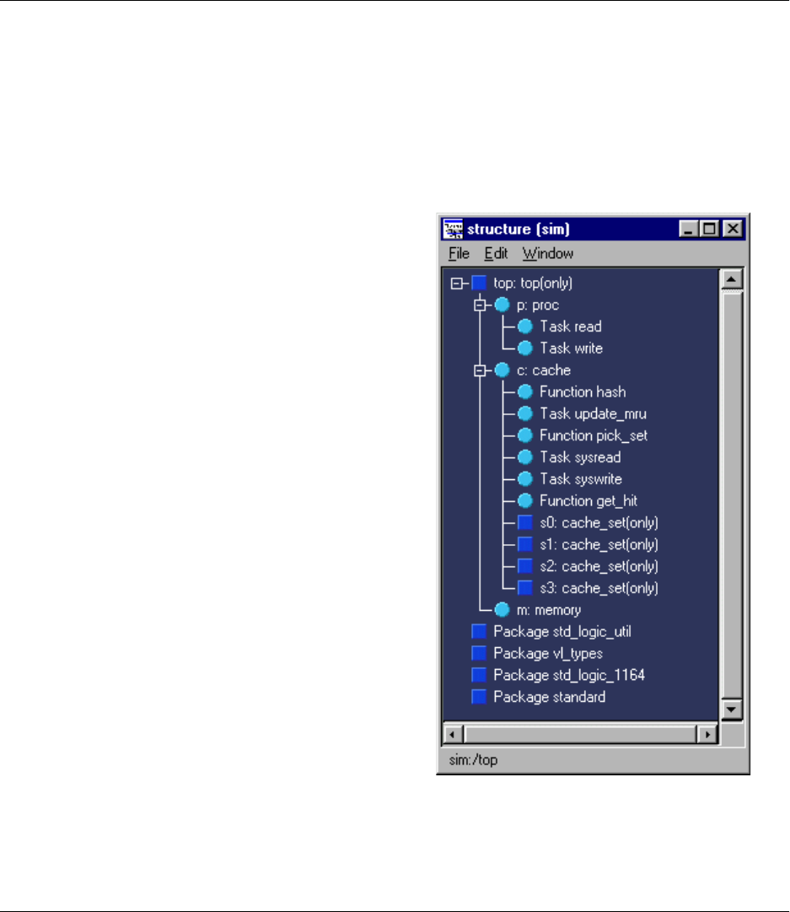
Task: Maximize the structure (sim) window
Action: (709, 229)
